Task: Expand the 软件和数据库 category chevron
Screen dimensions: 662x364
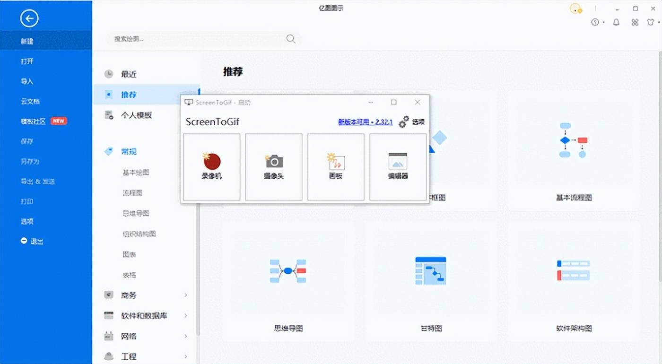Action: (186, 315)
